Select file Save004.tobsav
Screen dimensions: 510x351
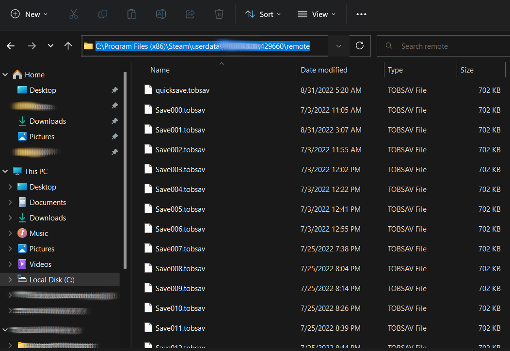180,189
